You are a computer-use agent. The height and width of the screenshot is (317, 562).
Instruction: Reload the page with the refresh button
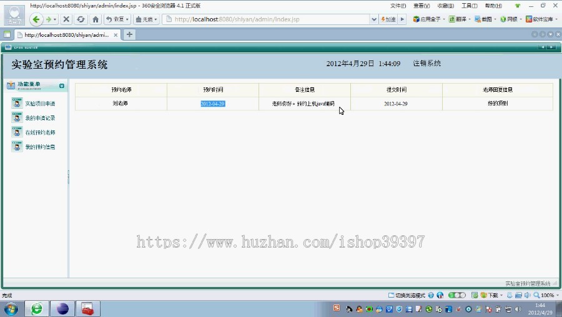point(81,19)
